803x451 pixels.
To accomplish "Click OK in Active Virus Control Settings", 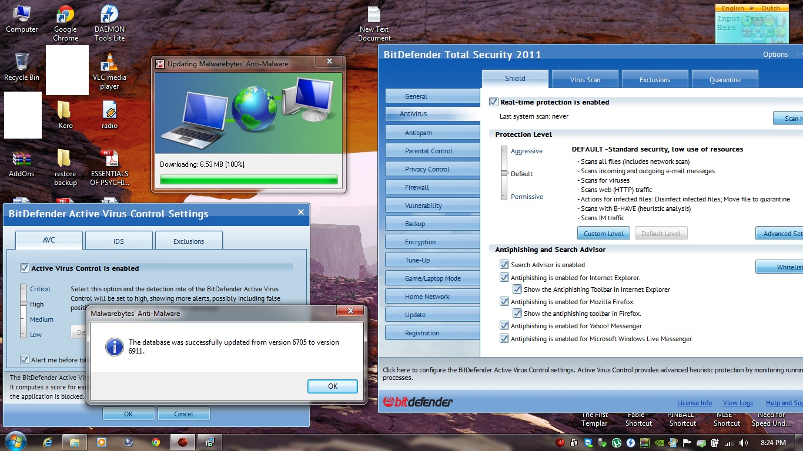I will (x=129, y=414).
